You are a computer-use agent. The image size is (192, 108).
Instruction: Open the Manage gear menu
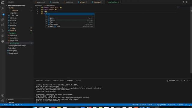pyautogui.click(x=3, y=101)
